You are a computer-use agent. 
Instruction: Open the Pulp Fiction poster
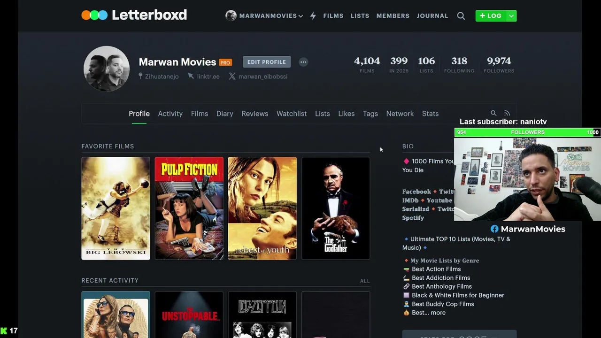189,208
